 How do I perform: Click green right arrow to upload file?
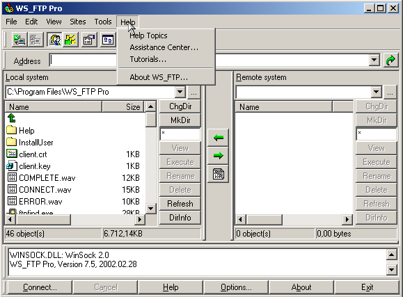(218, 155)
